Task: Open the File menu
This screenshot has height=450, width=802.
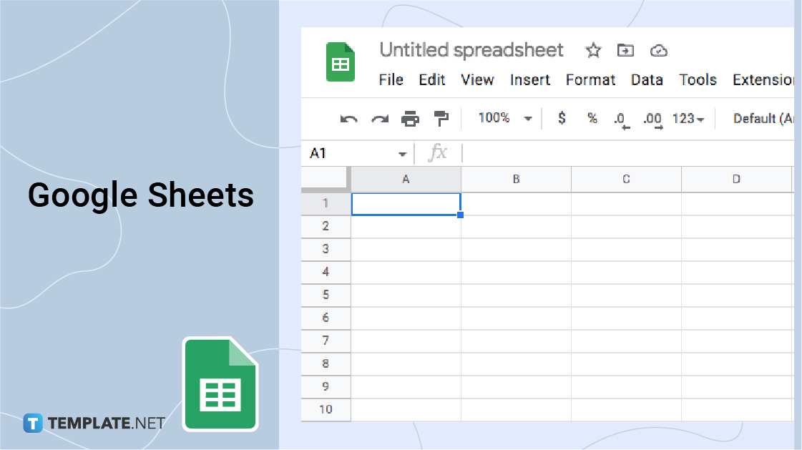Action: [x=391, y=80]
